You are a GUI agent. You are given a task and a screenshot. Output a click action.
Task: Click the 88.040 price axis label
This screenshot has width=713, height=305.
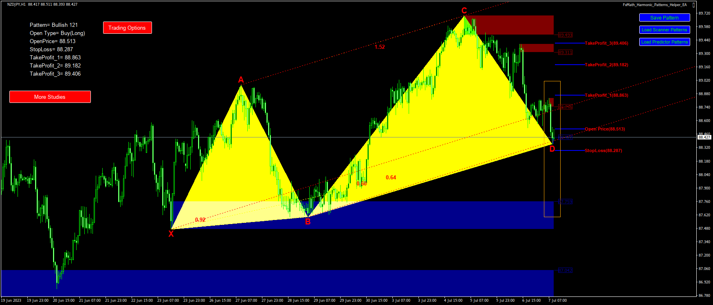(704, 175)
